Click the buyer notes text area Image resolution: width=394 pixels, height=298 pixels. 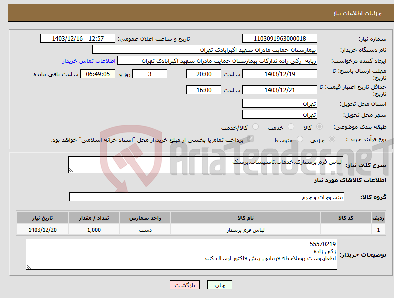pos(181,254)
